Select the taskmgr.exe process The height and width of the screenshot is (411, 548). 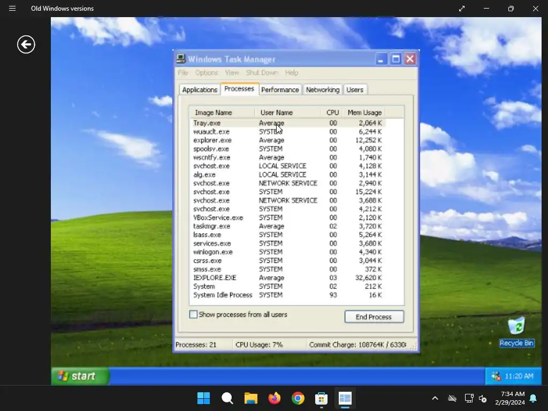click(288, 226)
